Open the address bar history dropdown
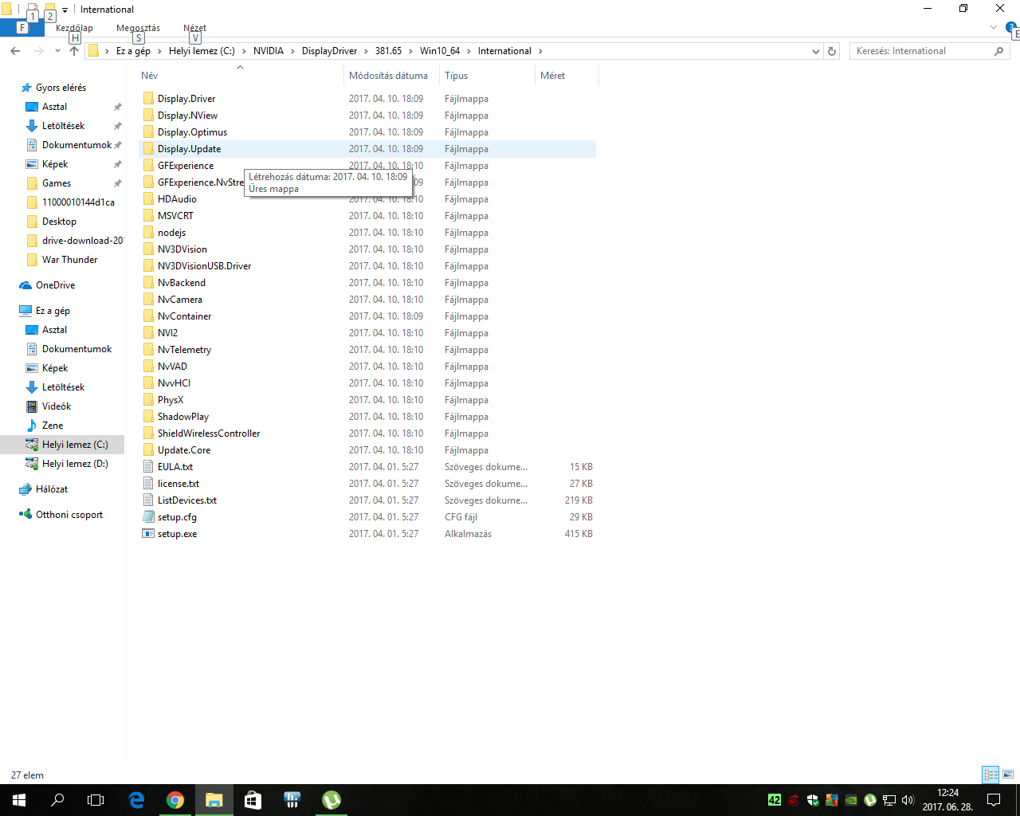This screenshot has height=816, width=1020. (815, 51)
